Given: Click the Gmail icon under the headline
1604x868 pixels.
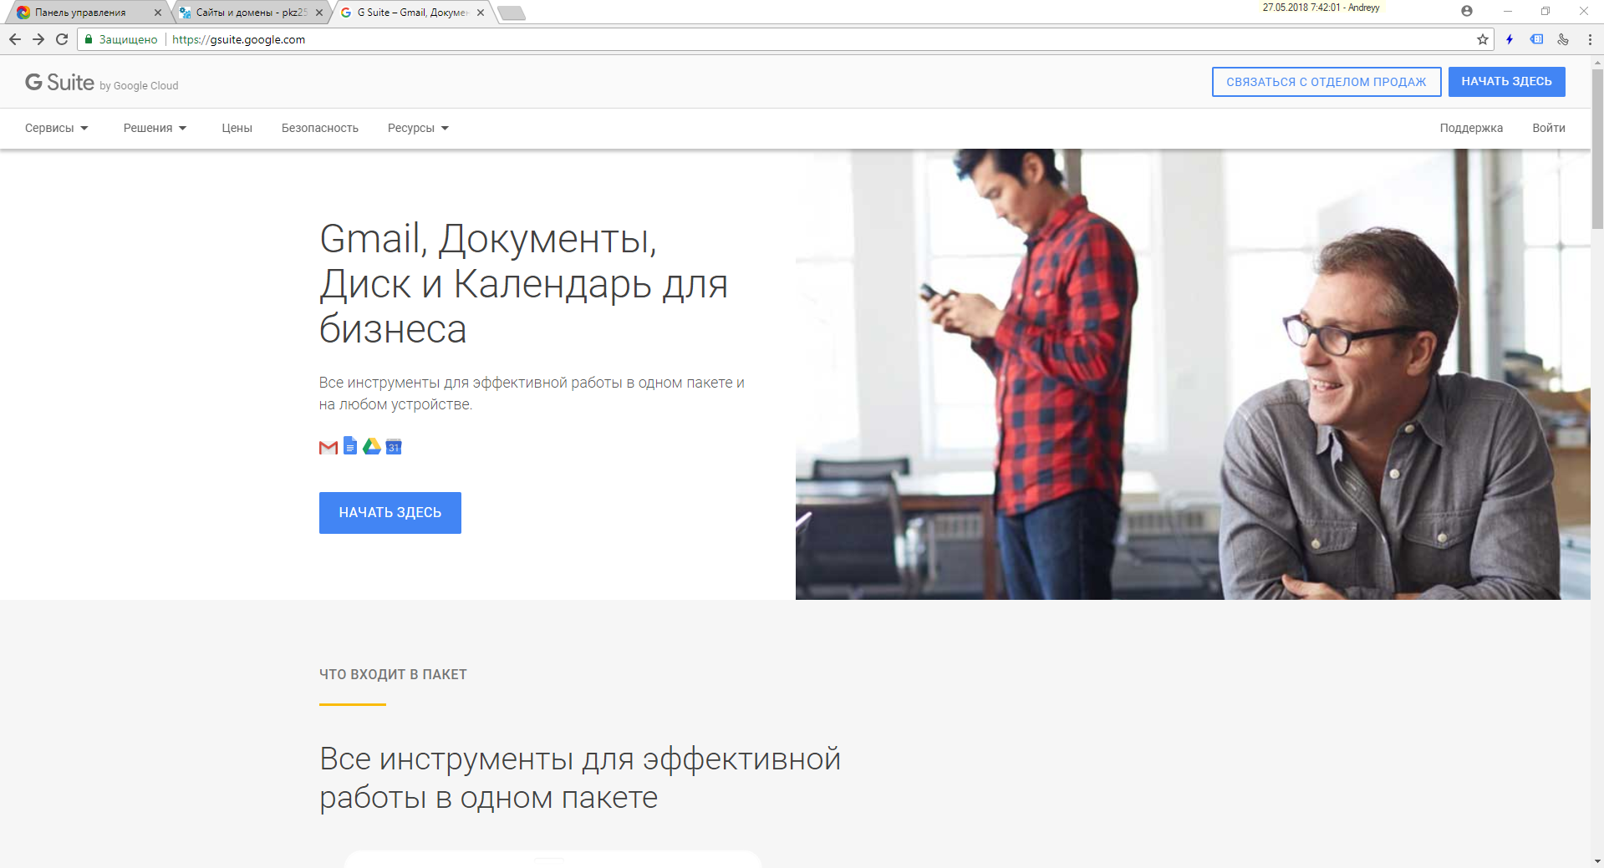Looking at the screenshot, I should [328, 447].
